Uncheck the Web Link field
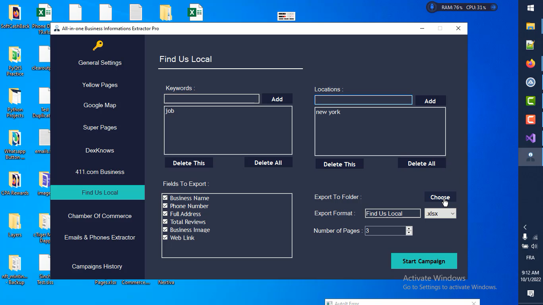 point(165,237)
